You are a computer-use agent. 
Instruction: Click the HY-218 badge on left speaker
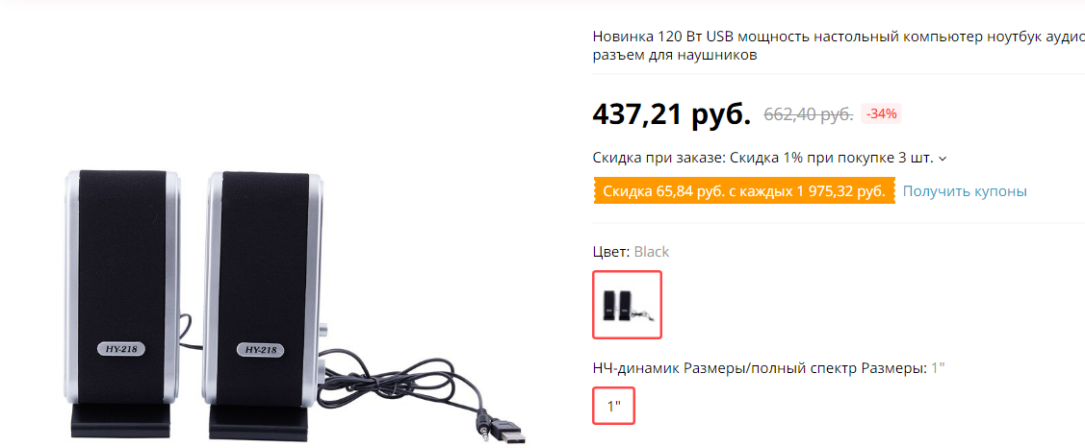pyautogui.click(x=120, y=350)
